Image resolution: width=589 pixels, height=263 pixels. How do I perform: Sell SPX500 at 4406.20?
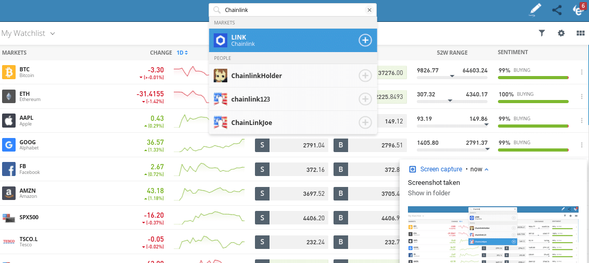point(291,218)
